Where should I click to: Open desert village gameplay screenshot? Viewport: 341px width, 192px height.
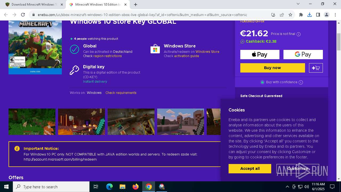pos(181,122)
